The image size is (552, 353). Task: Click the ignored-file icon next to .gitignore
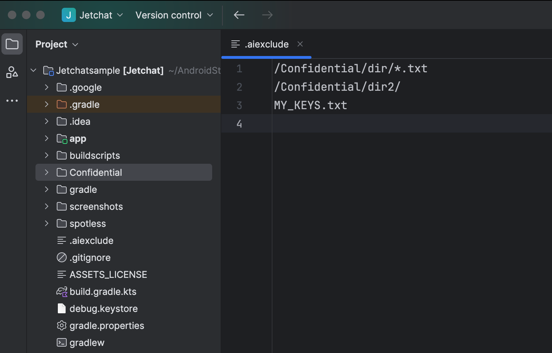click(x=61, y=257)
